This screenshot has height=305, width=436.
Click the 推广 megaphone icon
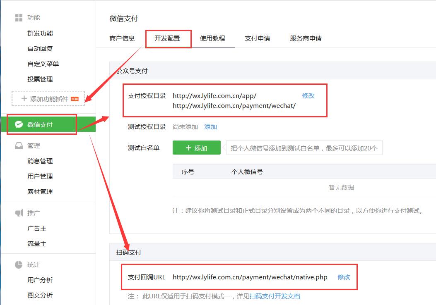click(x=19, y=213)
